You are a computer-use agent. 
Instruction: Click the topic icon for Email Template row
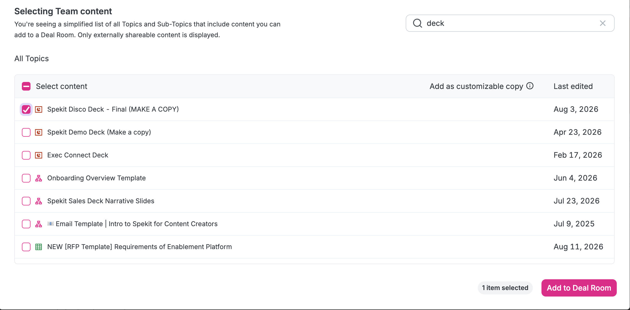pyautogui.click(x=39, y=224)
